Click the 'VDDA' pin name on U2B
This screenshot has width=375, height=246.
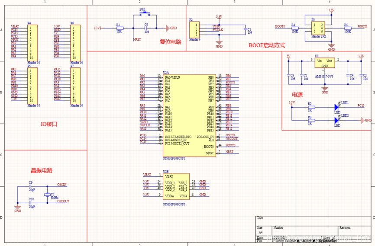170,196
